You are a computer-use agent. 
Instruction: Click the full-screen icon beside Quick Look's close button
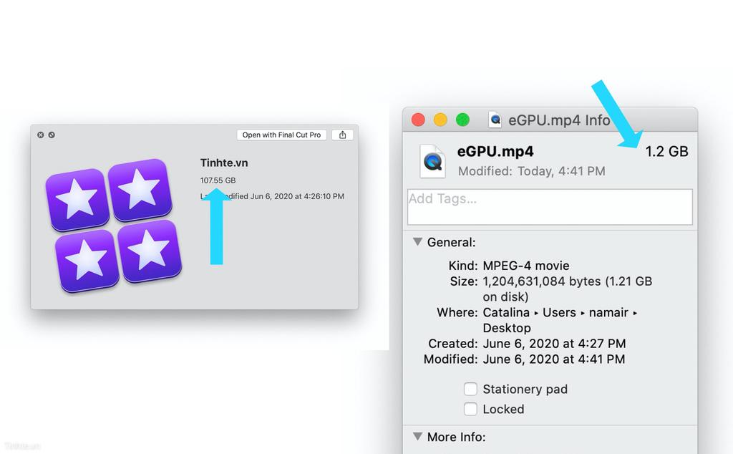[52, 135]
